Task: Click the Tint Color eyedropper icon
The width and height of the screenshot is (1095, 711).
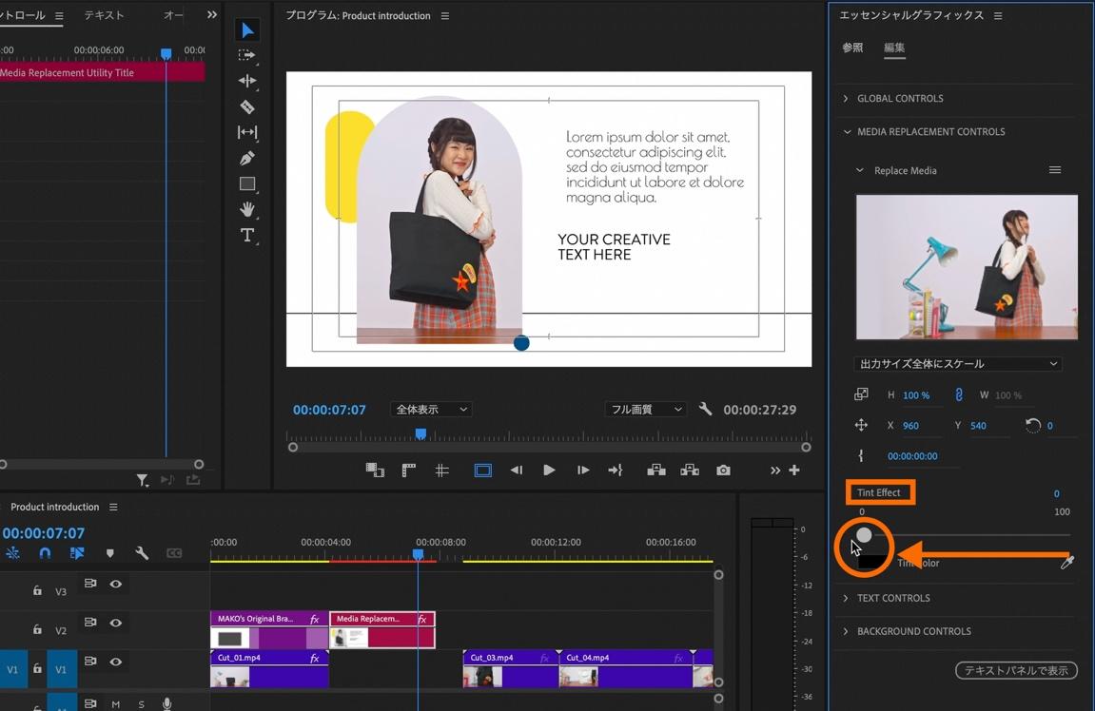Action: [x=1067, y=563]
